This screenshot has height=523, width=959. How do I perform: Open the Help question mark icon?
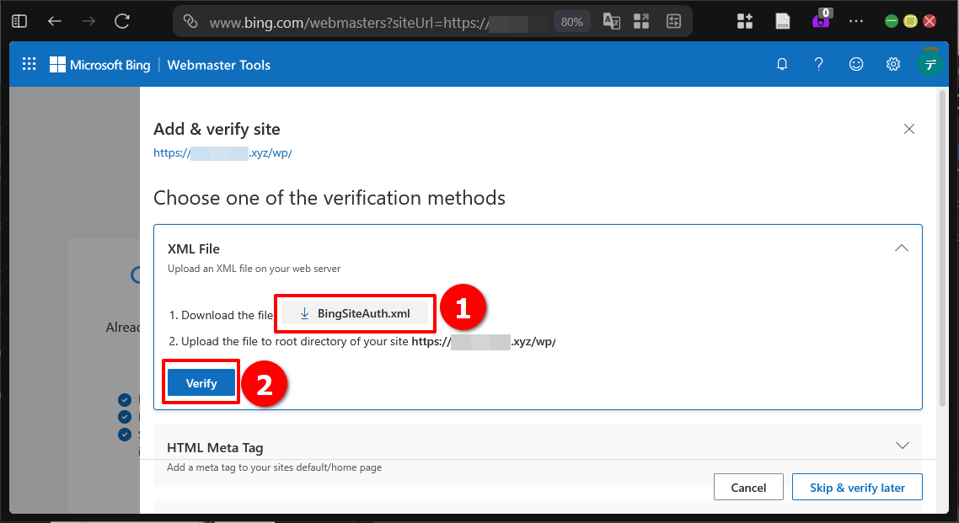click(x=819, y=64)
